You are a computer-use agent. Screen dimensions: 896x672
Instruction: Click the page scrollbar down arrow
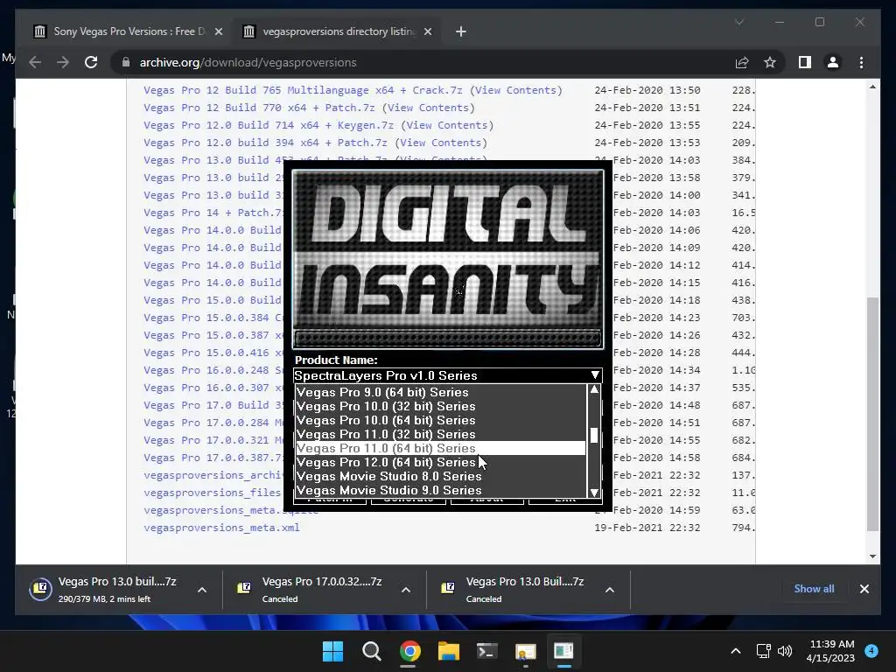pos(872,556)
